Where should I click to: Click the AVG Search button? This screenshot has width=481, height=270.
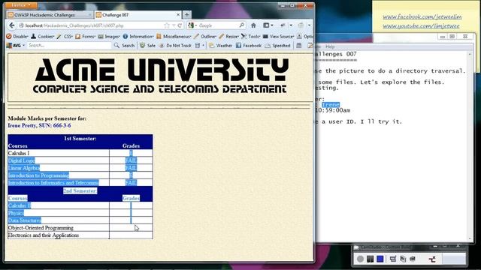coord(124,45)
